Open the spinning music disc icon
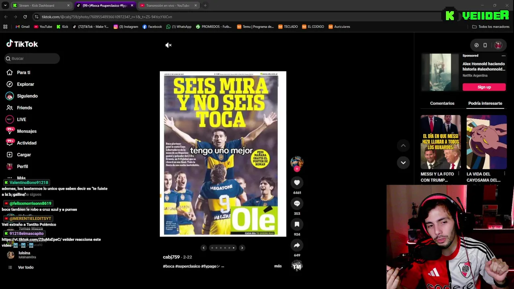Screen dimensions: 514x289 pyautogui.click(x=297, y=266)
